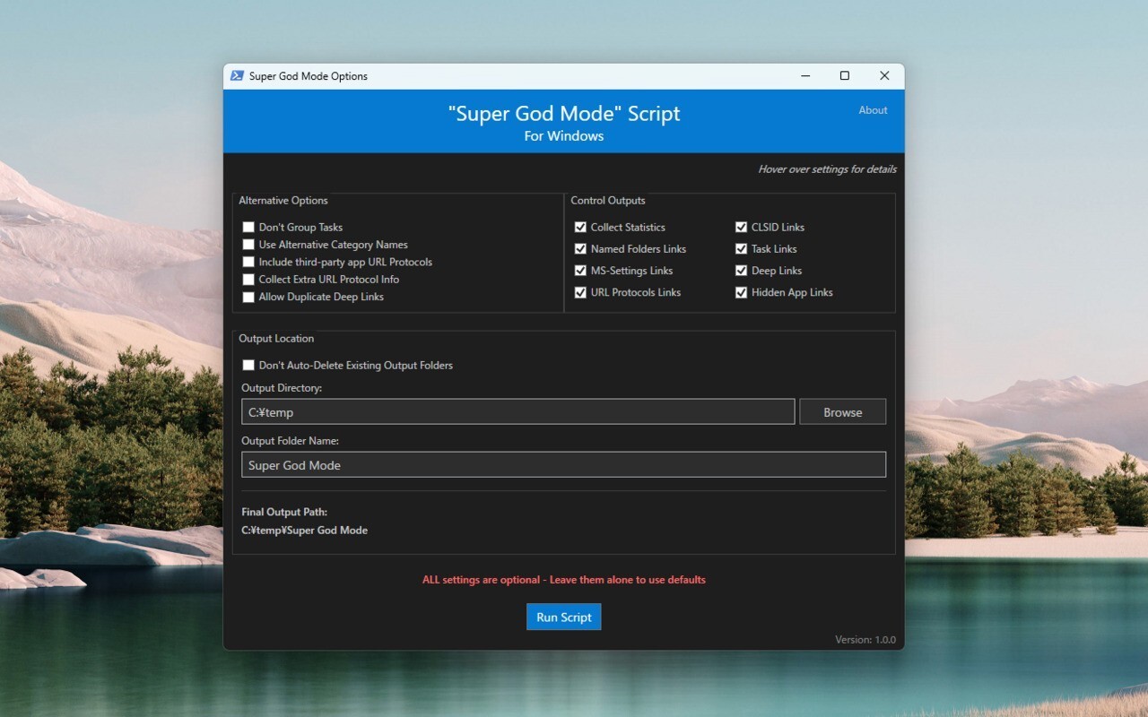Click the Output Directory: label
The width and height of the screenshot is (1148, 717).
point(282,388)
